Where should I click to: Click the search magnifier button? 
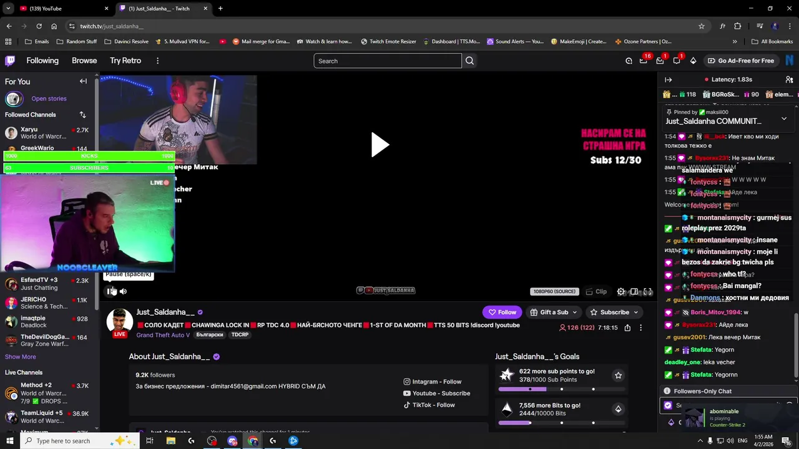(469, 60)
